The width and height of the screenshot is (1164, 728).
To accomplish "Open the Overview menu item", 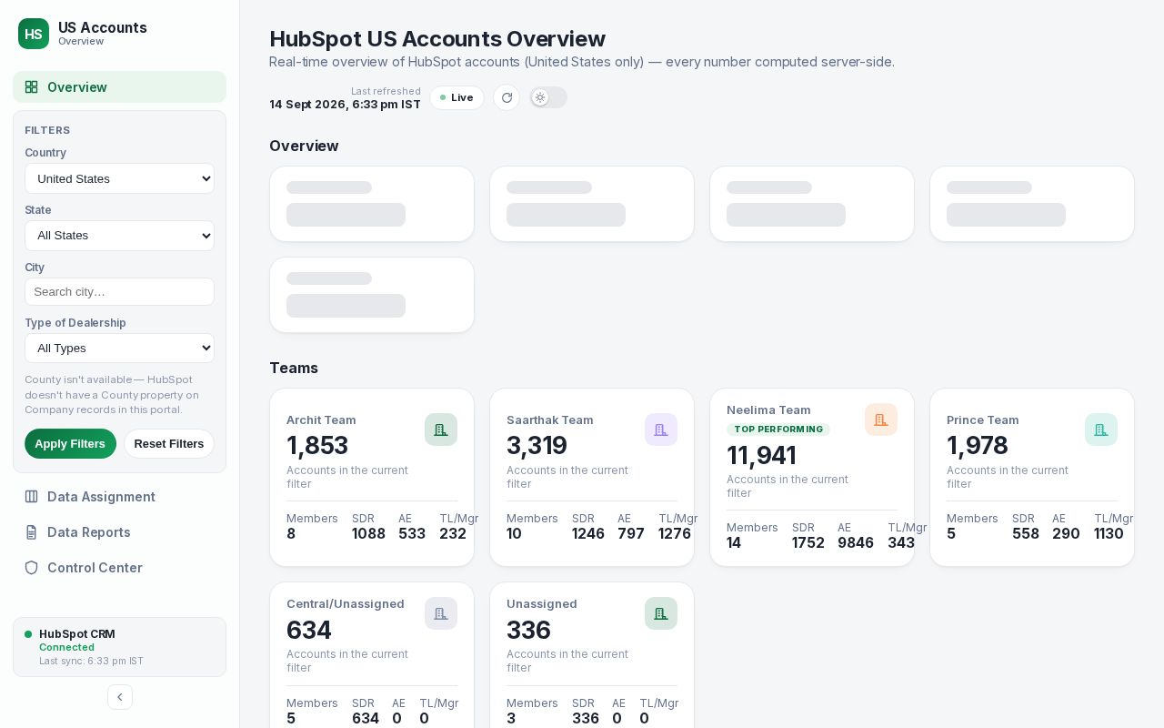I will tap(119, 87).
